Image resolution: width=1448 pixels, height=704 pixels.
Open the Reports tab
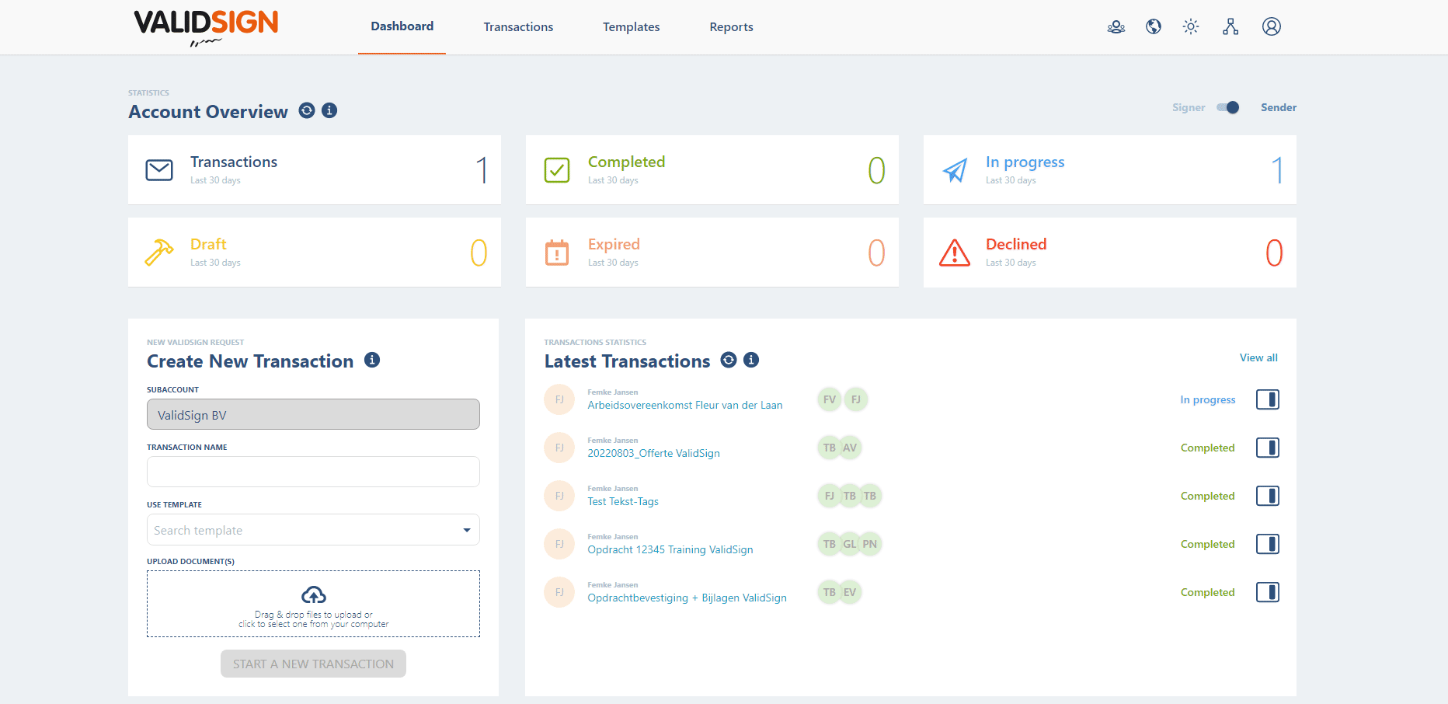731,27
